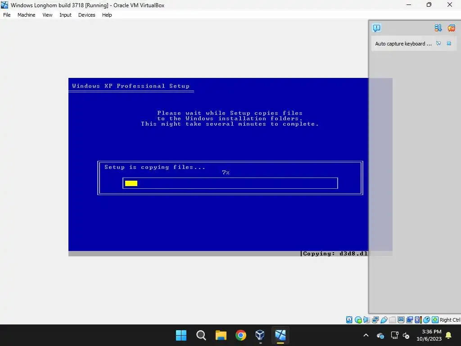Click the audio status icon in VM status bar
Viewport: 461px width, 346px height.
[x=366, y=320]
